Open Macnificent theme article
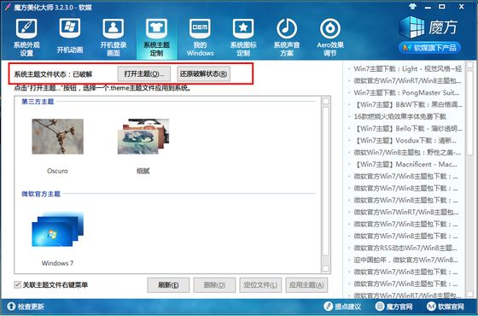 pos(405,164)
